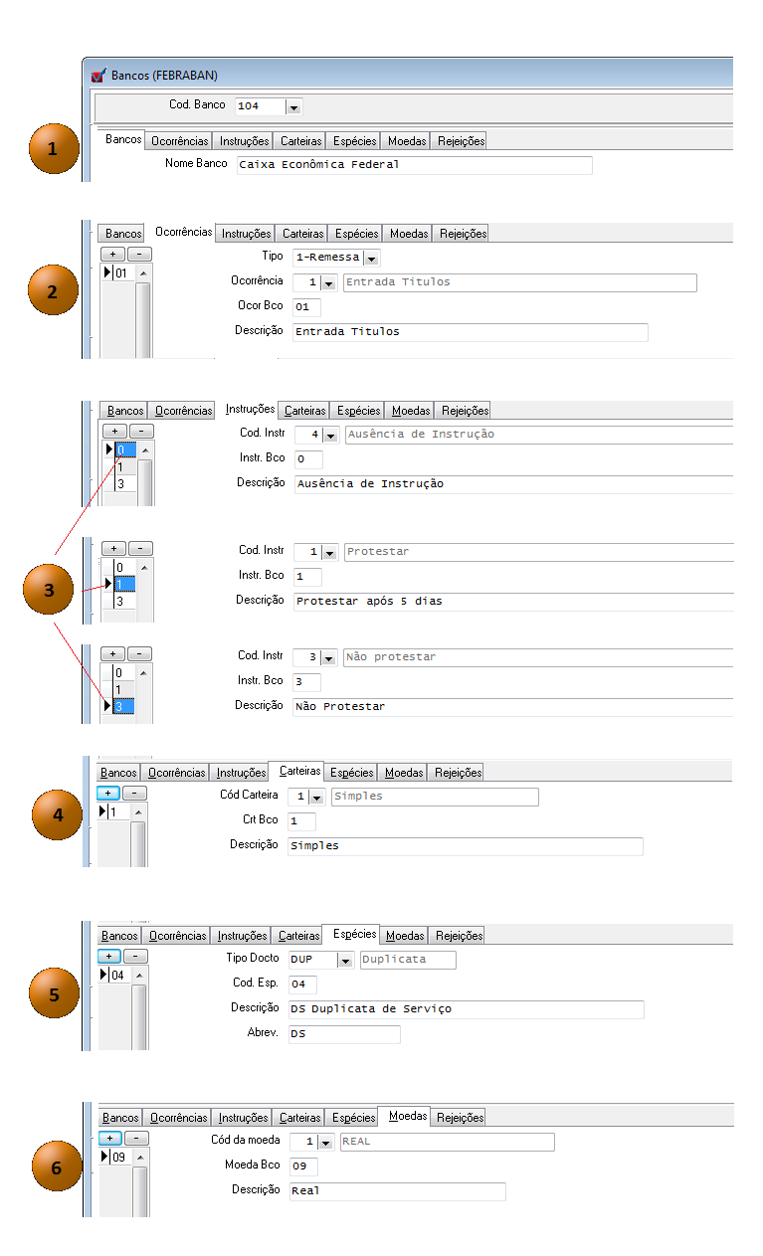Click the Abrev. field containing DS

(x=344, y=1034)
